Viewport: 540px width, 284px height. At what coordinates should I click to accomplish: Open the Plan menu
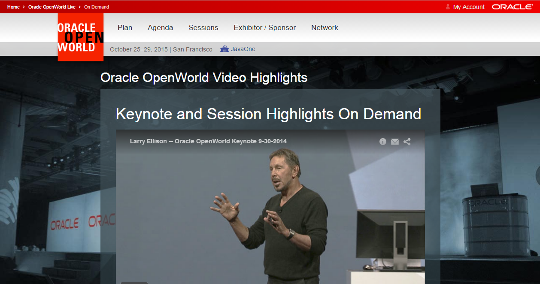pyautogui.click(x=125, y=27)
